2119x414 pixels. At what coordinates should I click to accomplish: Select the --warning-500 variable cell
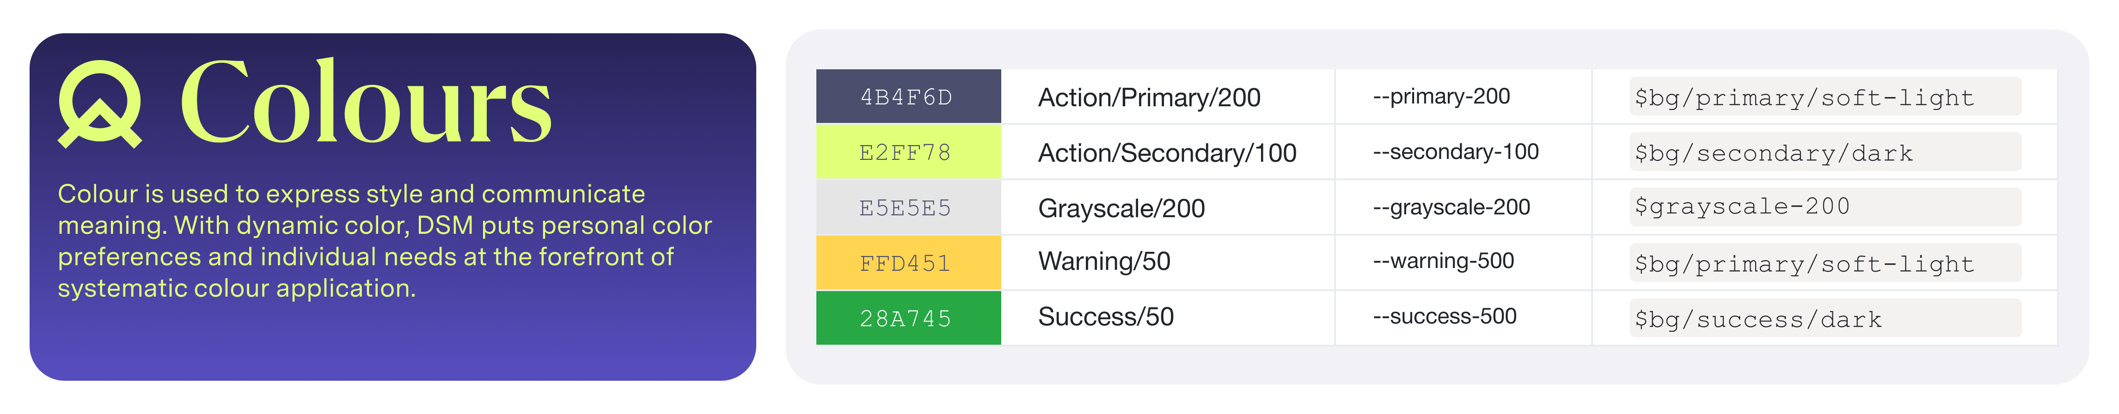(x=1442, y=261)
